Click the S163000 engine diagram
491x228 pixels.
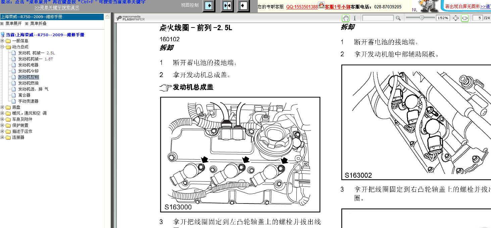tap(240, 155)
